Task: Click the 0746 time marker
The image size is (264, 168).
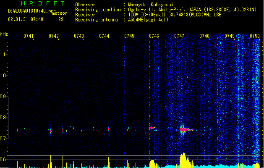Action: tap(154, 36)
